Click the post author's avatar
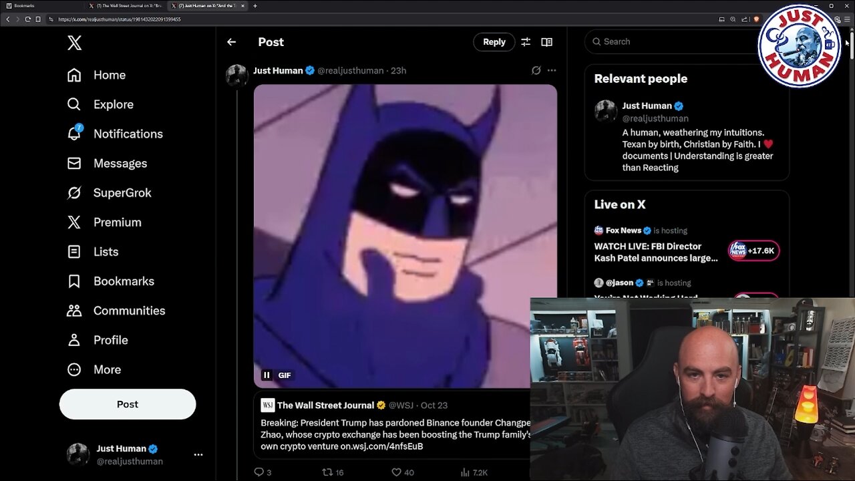The height and width of the screenshot is (481, 855). [237, 75]
